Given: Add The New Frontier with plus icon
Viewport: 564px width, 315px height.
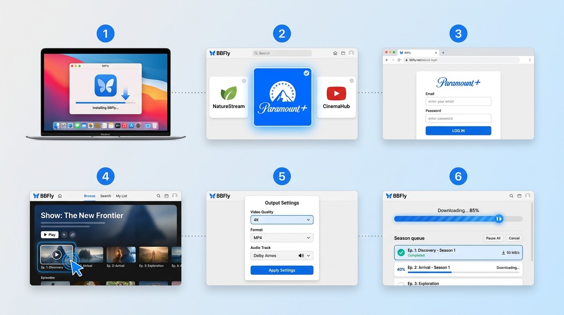Looking at the screenshot, I should click(x=64, y=235).
